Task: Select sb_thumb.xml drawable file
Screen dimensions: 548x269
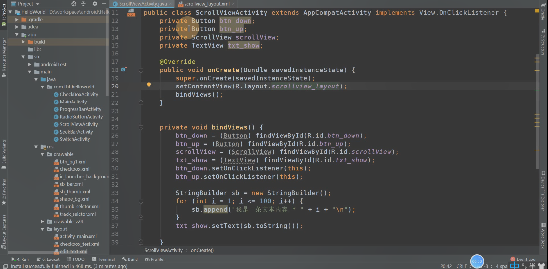Action: (72, 192)
